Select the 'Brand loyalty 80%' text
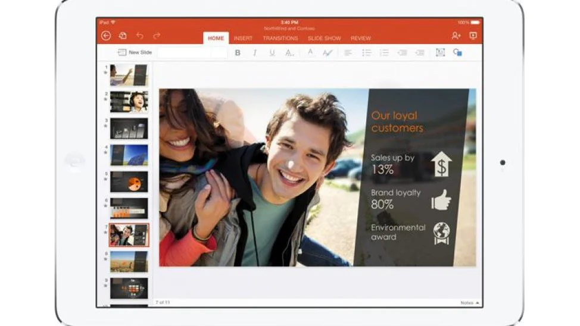The height and width of the screenshot is (326, 580). [395, 199]
